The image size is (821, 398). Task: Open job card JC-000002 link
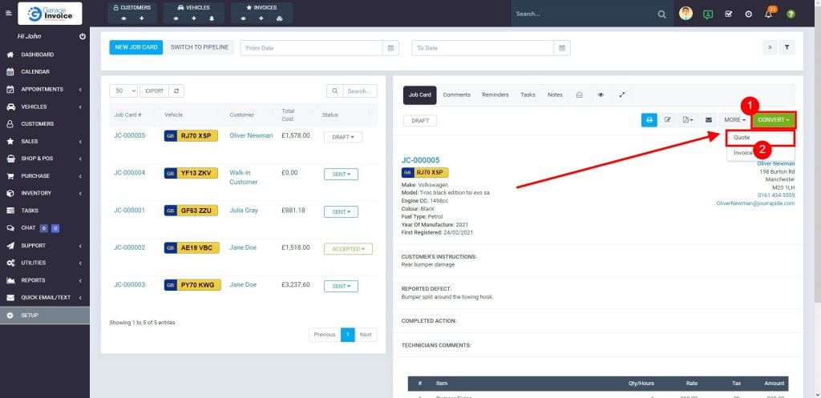pos(129,248)
